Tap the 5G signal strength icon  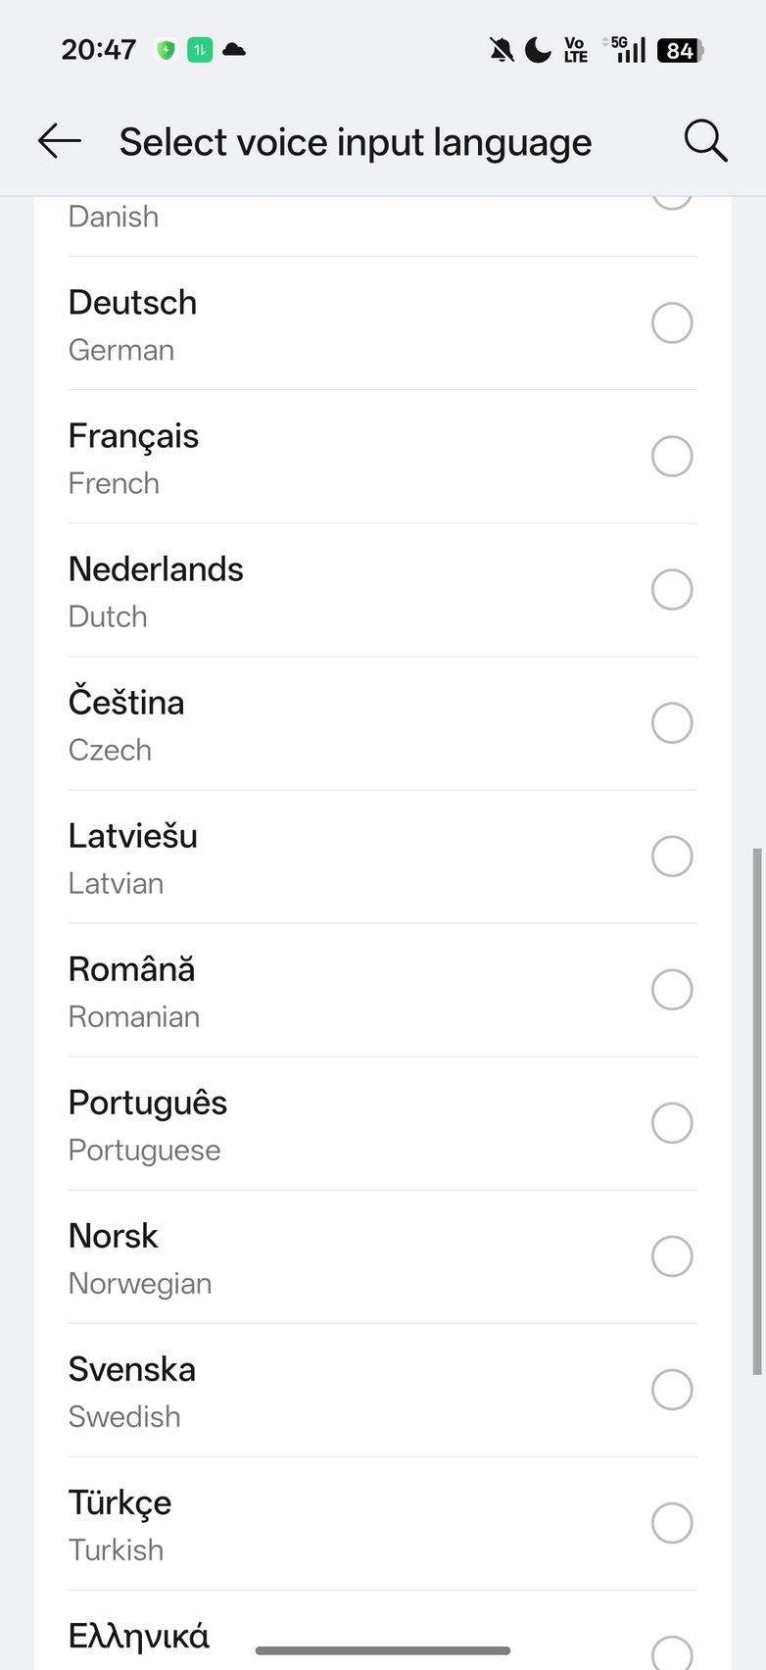(x=627, y=49)
